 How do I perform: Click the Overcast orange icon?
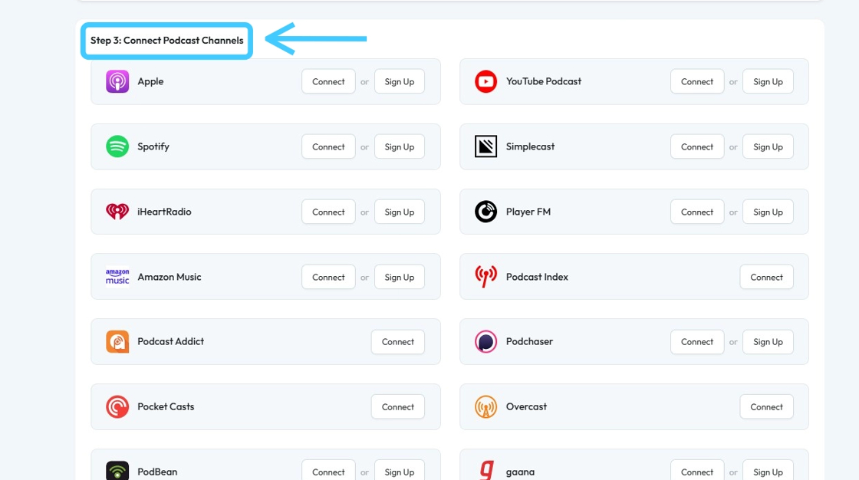pyautogui.click(x=486, y=406)
